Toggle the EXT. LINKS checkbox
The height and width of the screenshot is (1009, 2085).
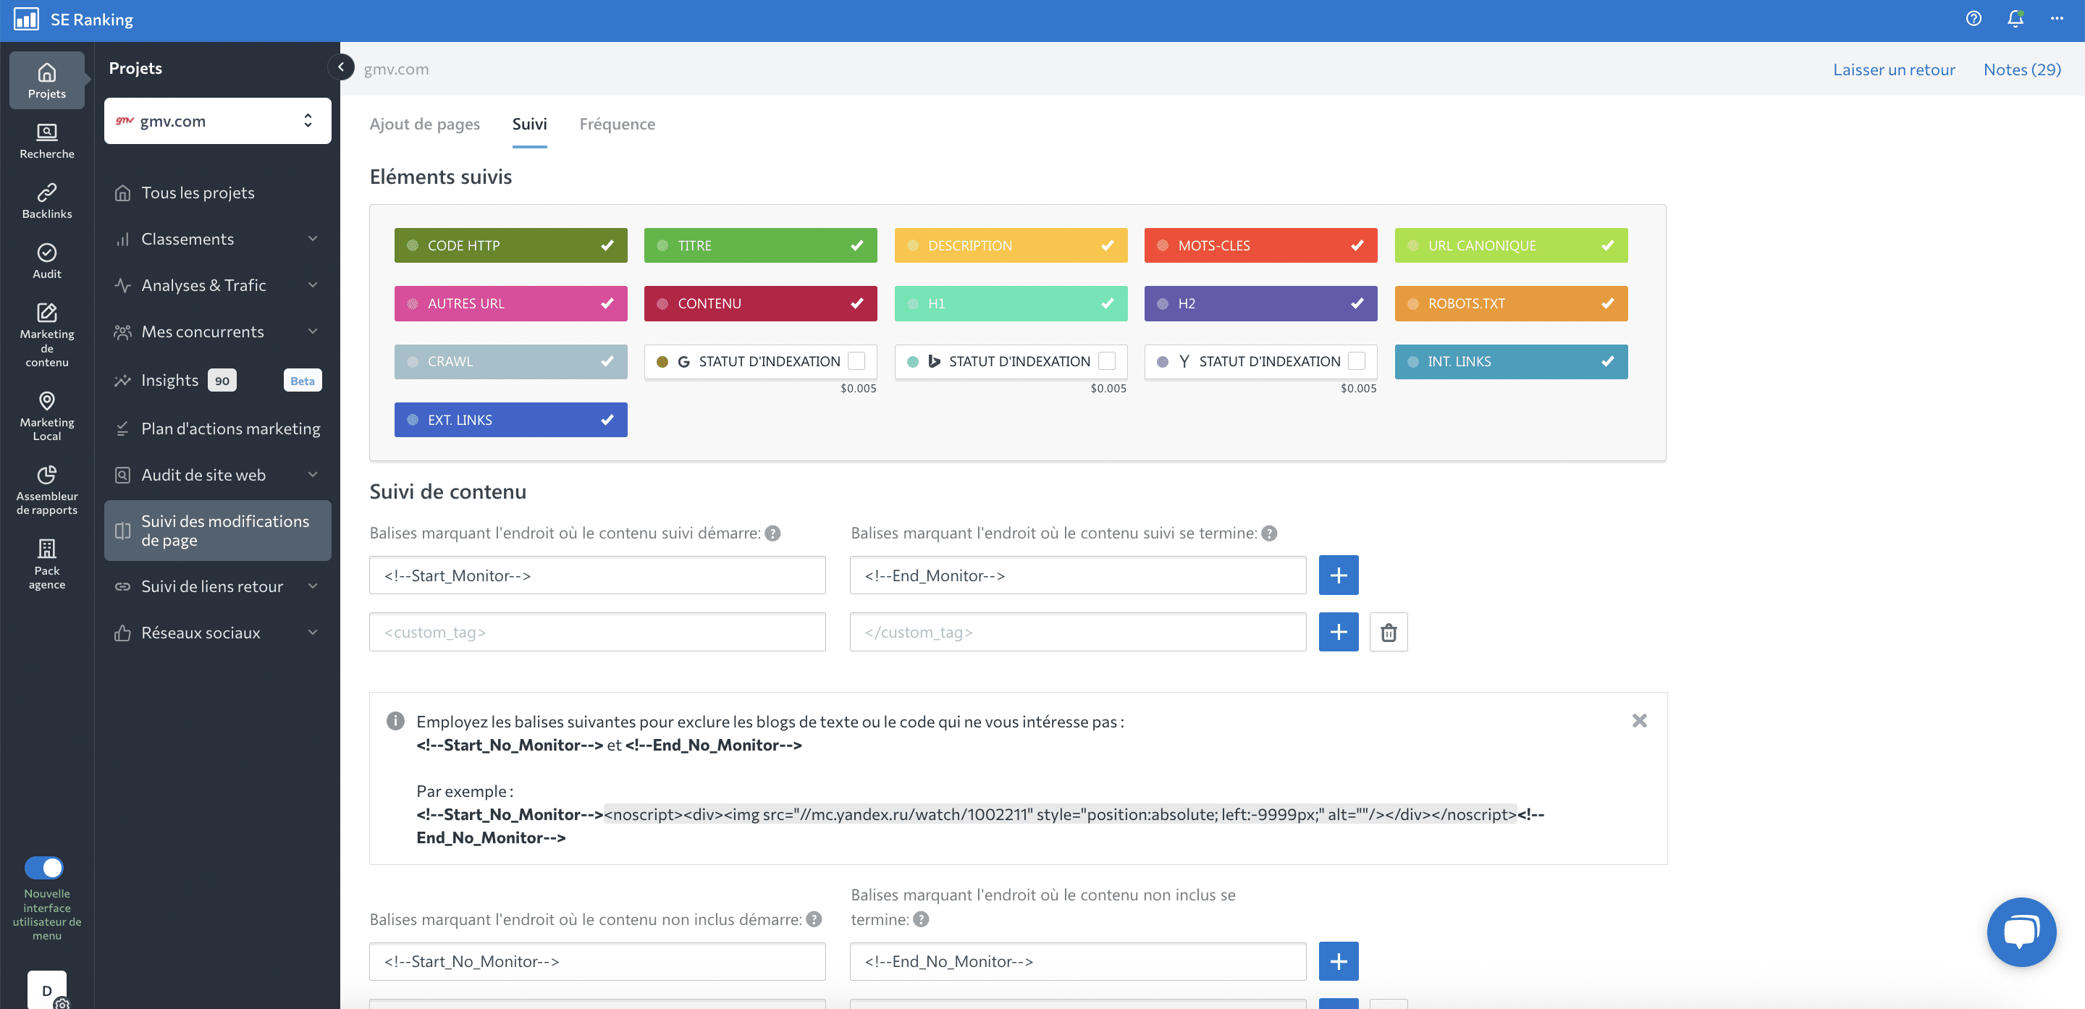[x=607, y=419]
